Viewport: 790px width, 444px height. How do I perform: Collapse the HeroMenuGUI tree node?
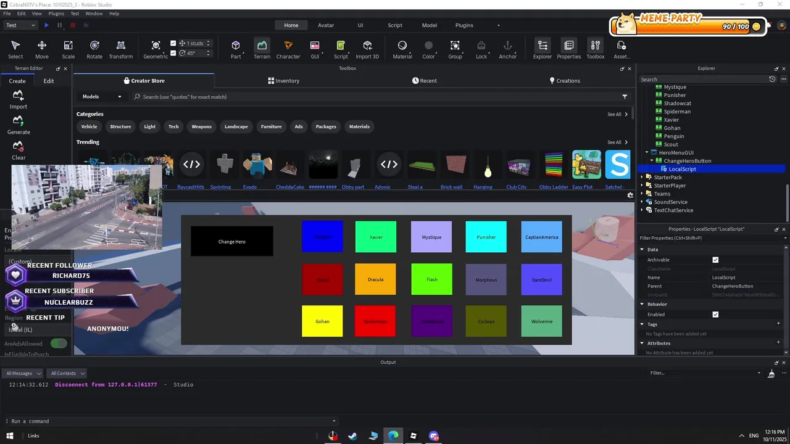(647, 152)
